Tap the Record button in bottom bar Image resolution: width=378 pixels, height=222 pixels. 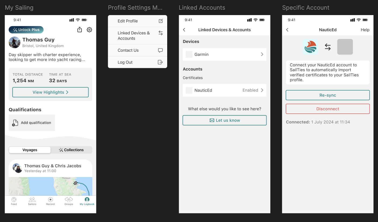coord(50,201)
